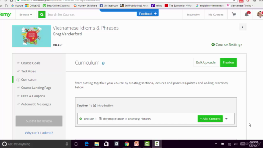Viewport: 263px width, 148px height.
Task: Click the Lecture 1 title text
Action: [127, 119]
